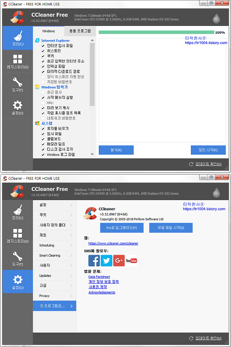This screenshot has width=231, height=347.
Task: Click the Internet Explorer group icon
Action: click(x=37, y=41)
